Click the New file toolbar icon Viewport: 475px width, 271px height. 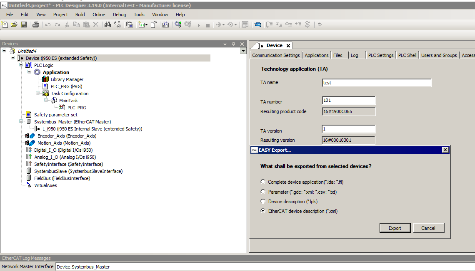pos(5,25)
